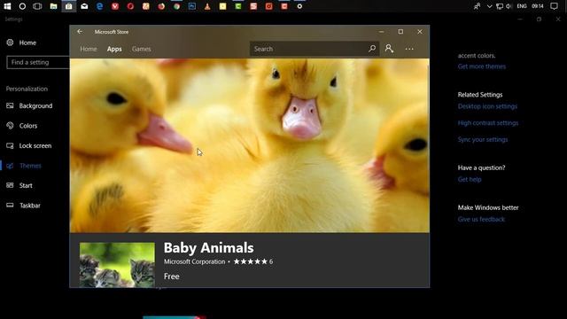The height and width of the screenshot is (319, 567).
Task: Open the Store three-dots more menu
Action: pos(409,49)
